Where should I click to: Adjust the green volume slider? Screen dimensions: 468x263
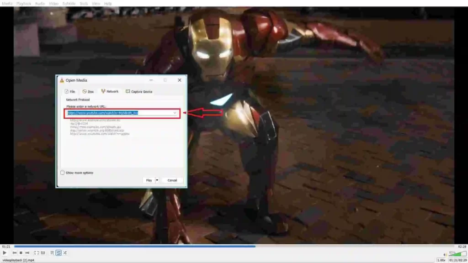[x=457, y=254]
